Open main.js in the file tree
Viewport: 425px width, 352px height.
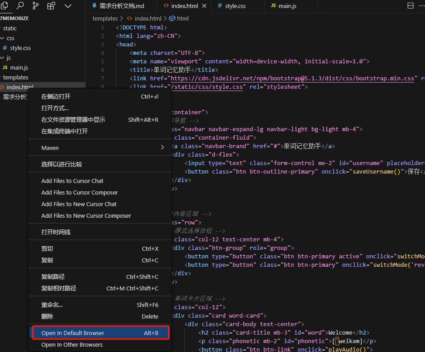click(x=43, y=67)
